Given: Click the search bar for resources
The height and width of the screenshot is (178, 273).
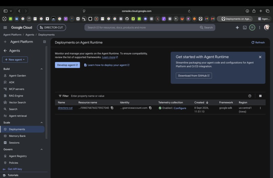Looking at the screenshot, I should (x=150, y=28).
